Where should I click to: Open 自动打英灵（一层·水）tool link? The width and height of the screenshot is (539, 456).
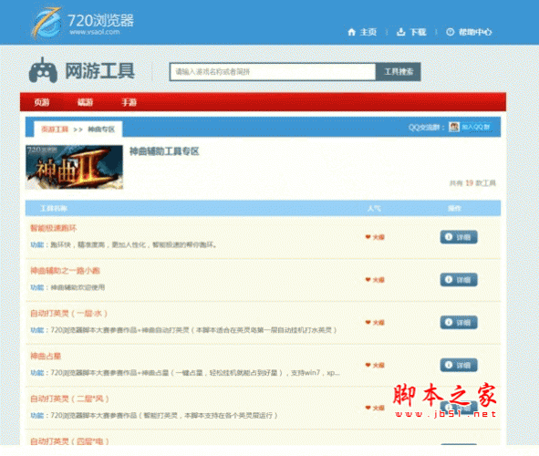point(68,314)
